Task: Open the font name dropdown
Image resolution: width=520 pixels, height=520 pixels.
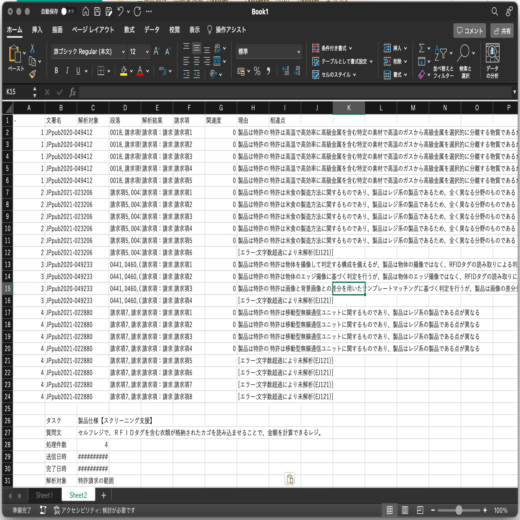Action: [123, 52]
